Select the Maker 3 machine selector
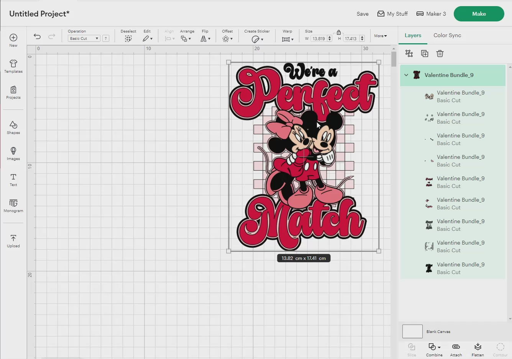 click(x=431, y=14)
